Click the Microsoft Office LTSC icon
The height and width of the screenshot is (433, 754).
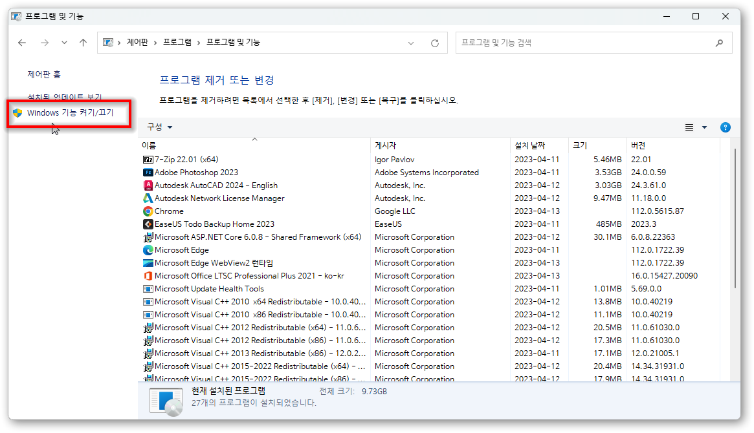(x=148, y=276)
